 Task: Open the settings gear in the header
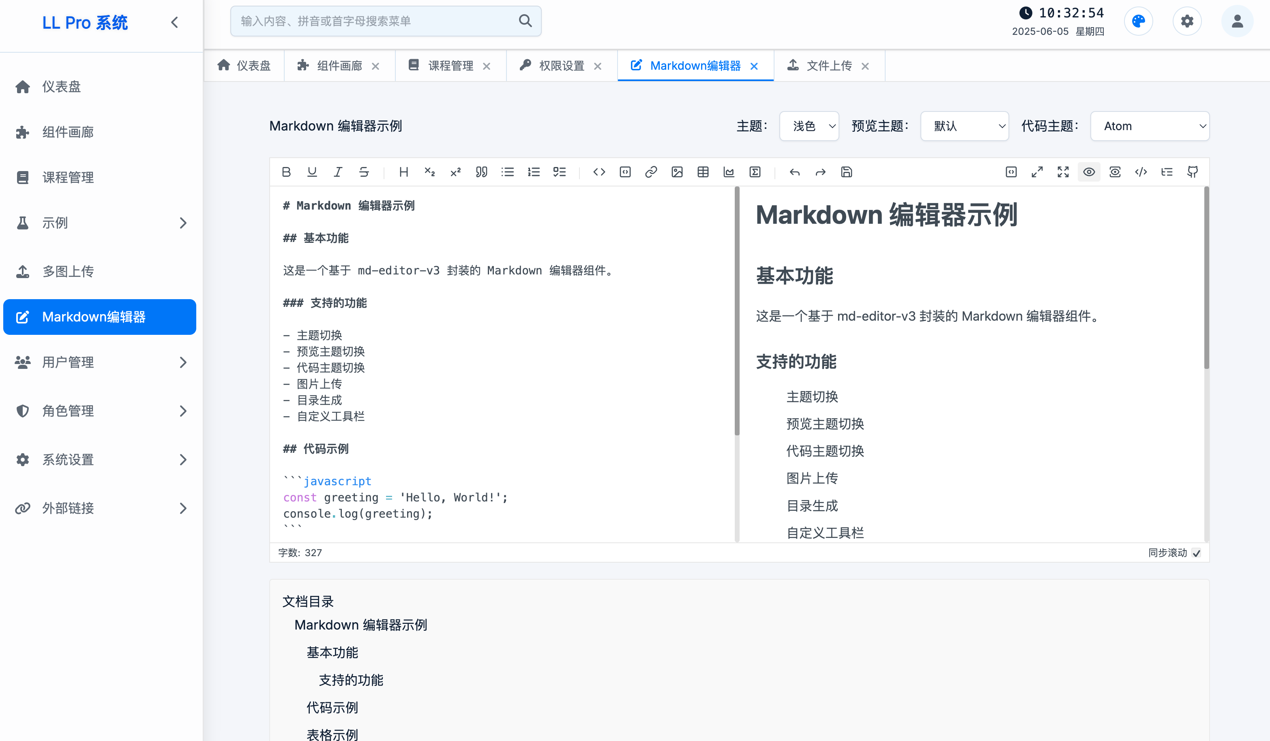point(1187,21)
